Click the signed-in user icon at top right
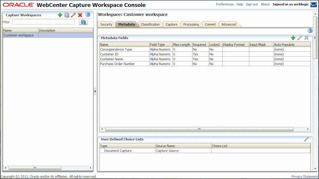 (x=313, y=4)
